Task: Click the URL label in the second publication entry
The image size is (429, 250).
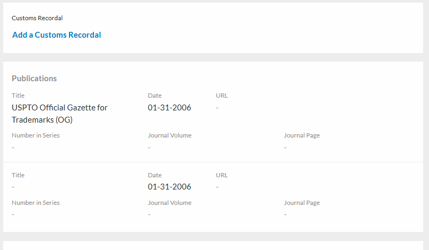Action: pos(222,175)
